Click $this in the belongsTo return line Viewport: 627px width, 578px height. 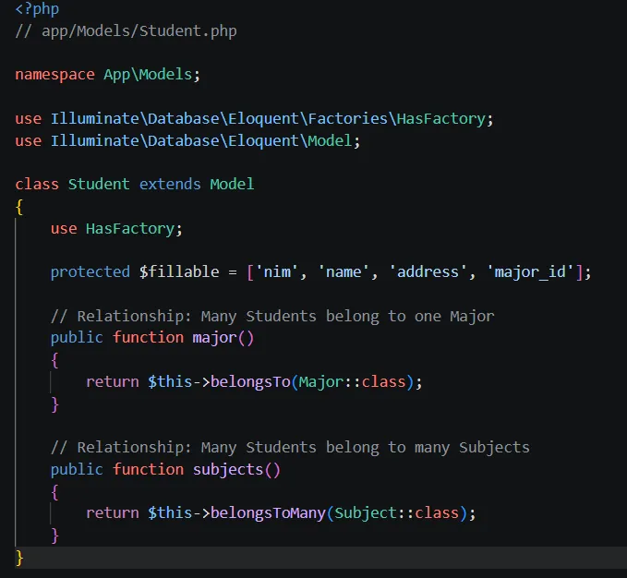click(x=170, y=381)
